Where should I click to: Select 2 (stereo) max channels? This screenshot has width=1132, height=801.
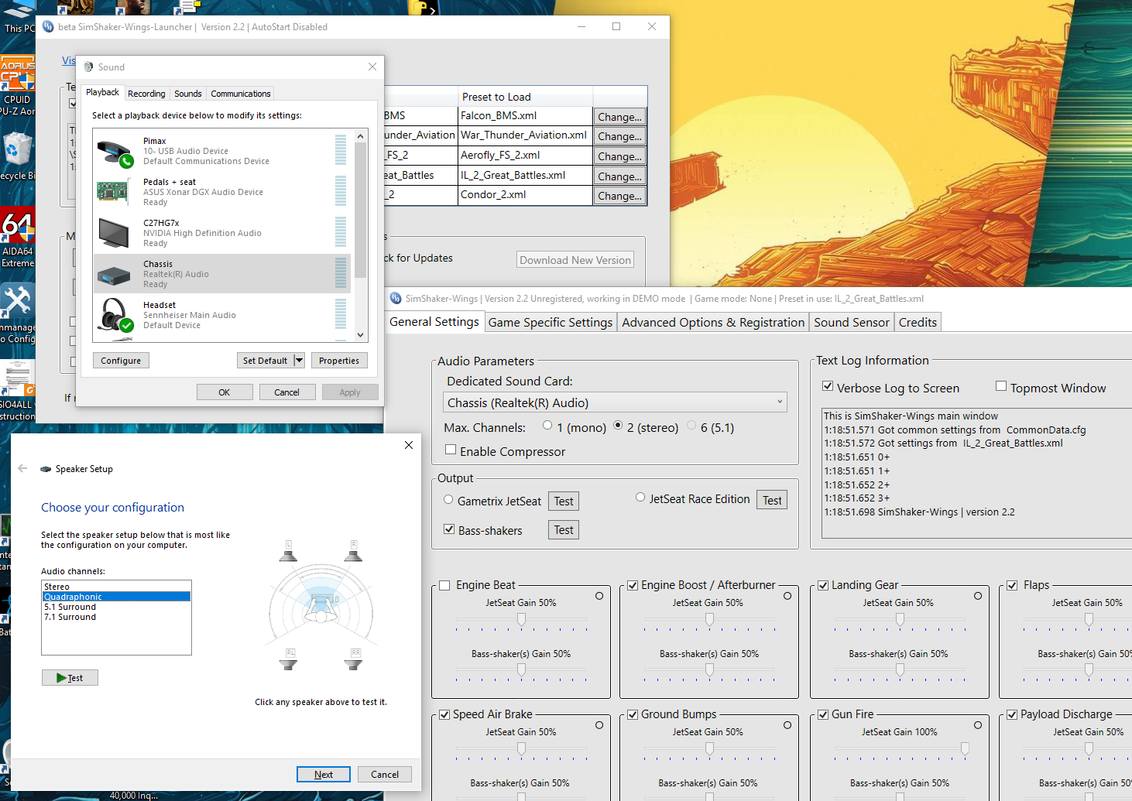click(x=618, y=425)
